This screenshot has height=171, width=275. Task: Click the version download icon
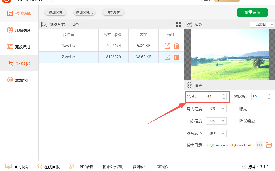[x=244, y=167]
